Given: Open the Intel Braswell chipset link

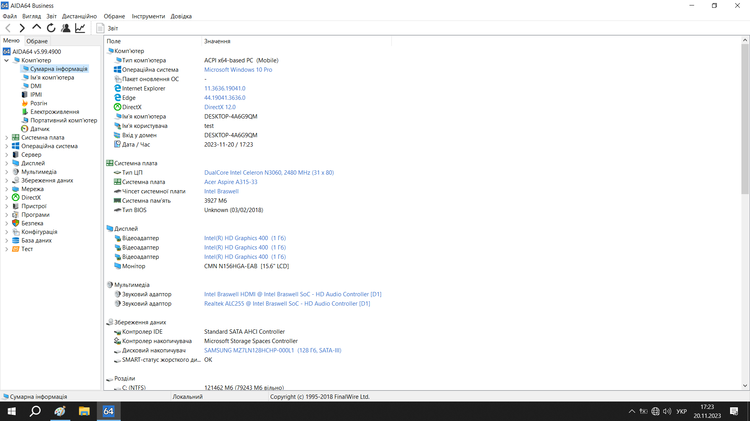Looking at the screenshot, I should point(221,191).
